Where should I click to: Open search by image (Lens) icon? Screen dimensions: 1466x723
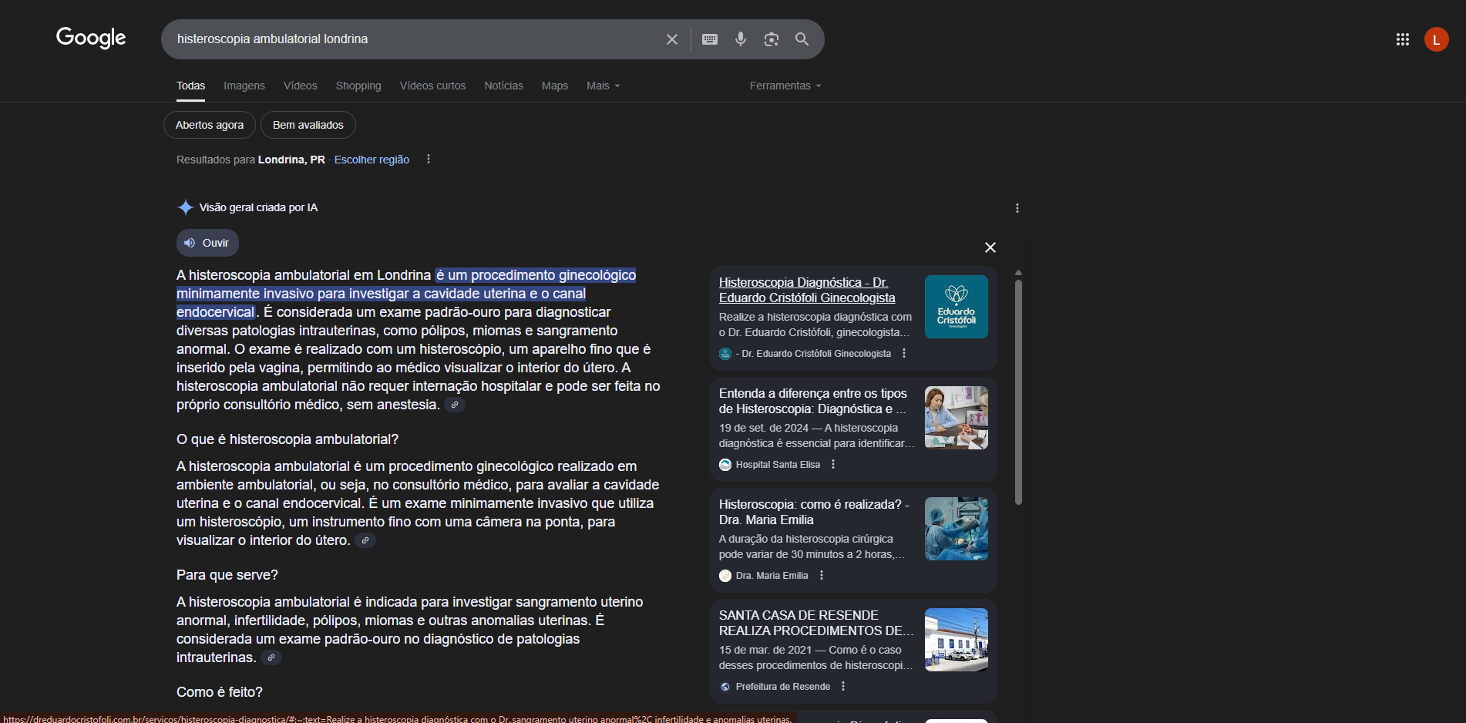772,39
